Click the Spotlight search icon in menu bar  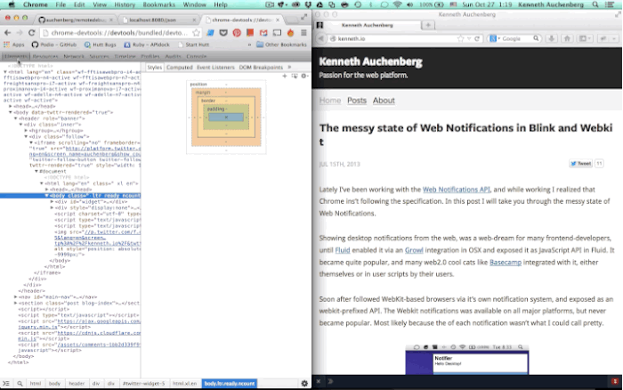[x=595, y=4]
